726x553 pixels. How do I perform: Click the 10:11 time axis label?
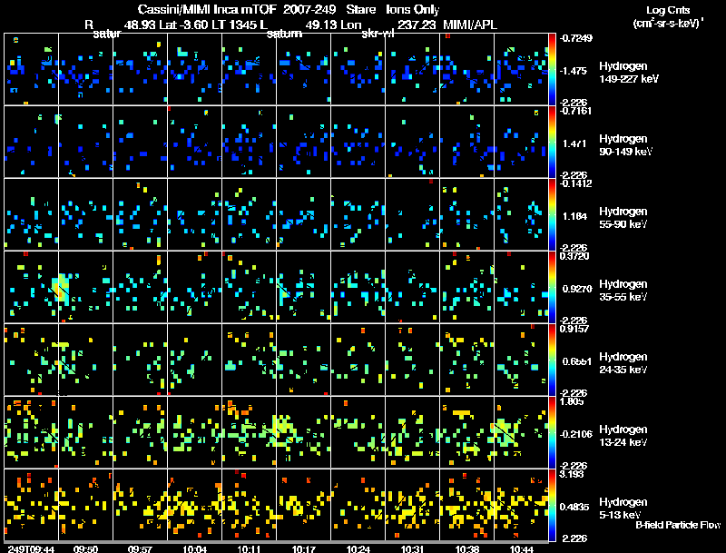tap(249, 549)
